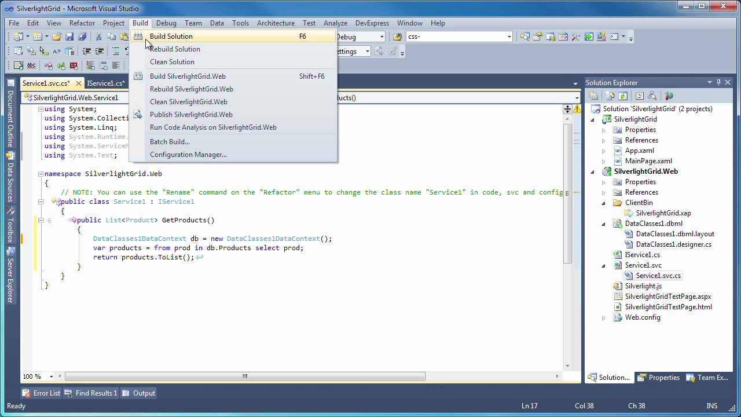Open the Debug configuration dropdown arrow
The width and height of the screenshot is (741, 417).
tap(381, 36)
